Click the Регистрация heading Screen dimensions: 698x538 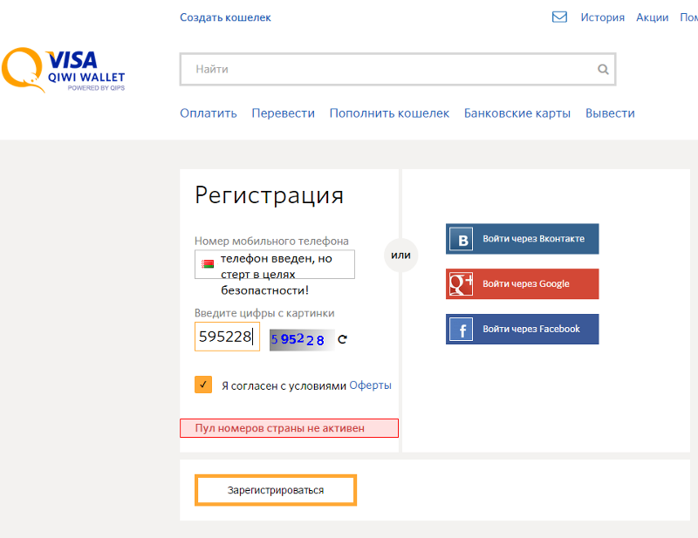(x=269, y=196)
